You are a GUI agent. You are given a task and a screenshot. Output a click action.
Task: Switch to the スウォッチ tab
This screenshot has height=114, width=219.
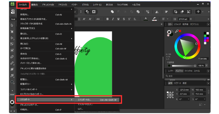[x=177, y=24]
